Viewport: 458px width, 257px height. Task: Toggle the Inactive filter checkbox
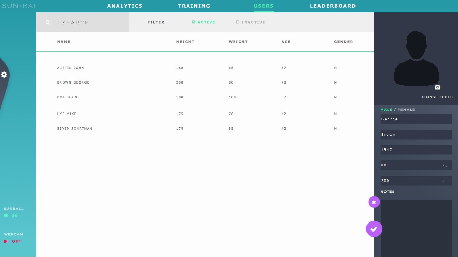pos(238,22)
